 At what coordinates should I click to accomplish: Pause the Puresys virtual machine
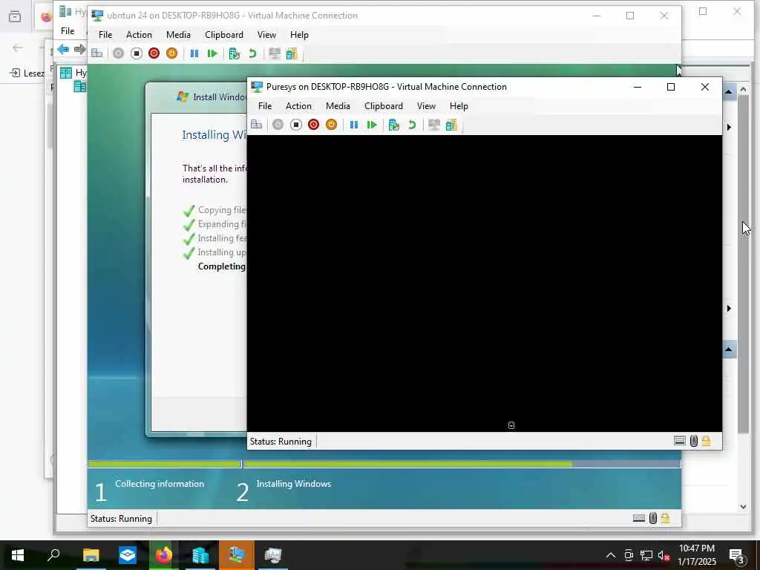[354, 125]
